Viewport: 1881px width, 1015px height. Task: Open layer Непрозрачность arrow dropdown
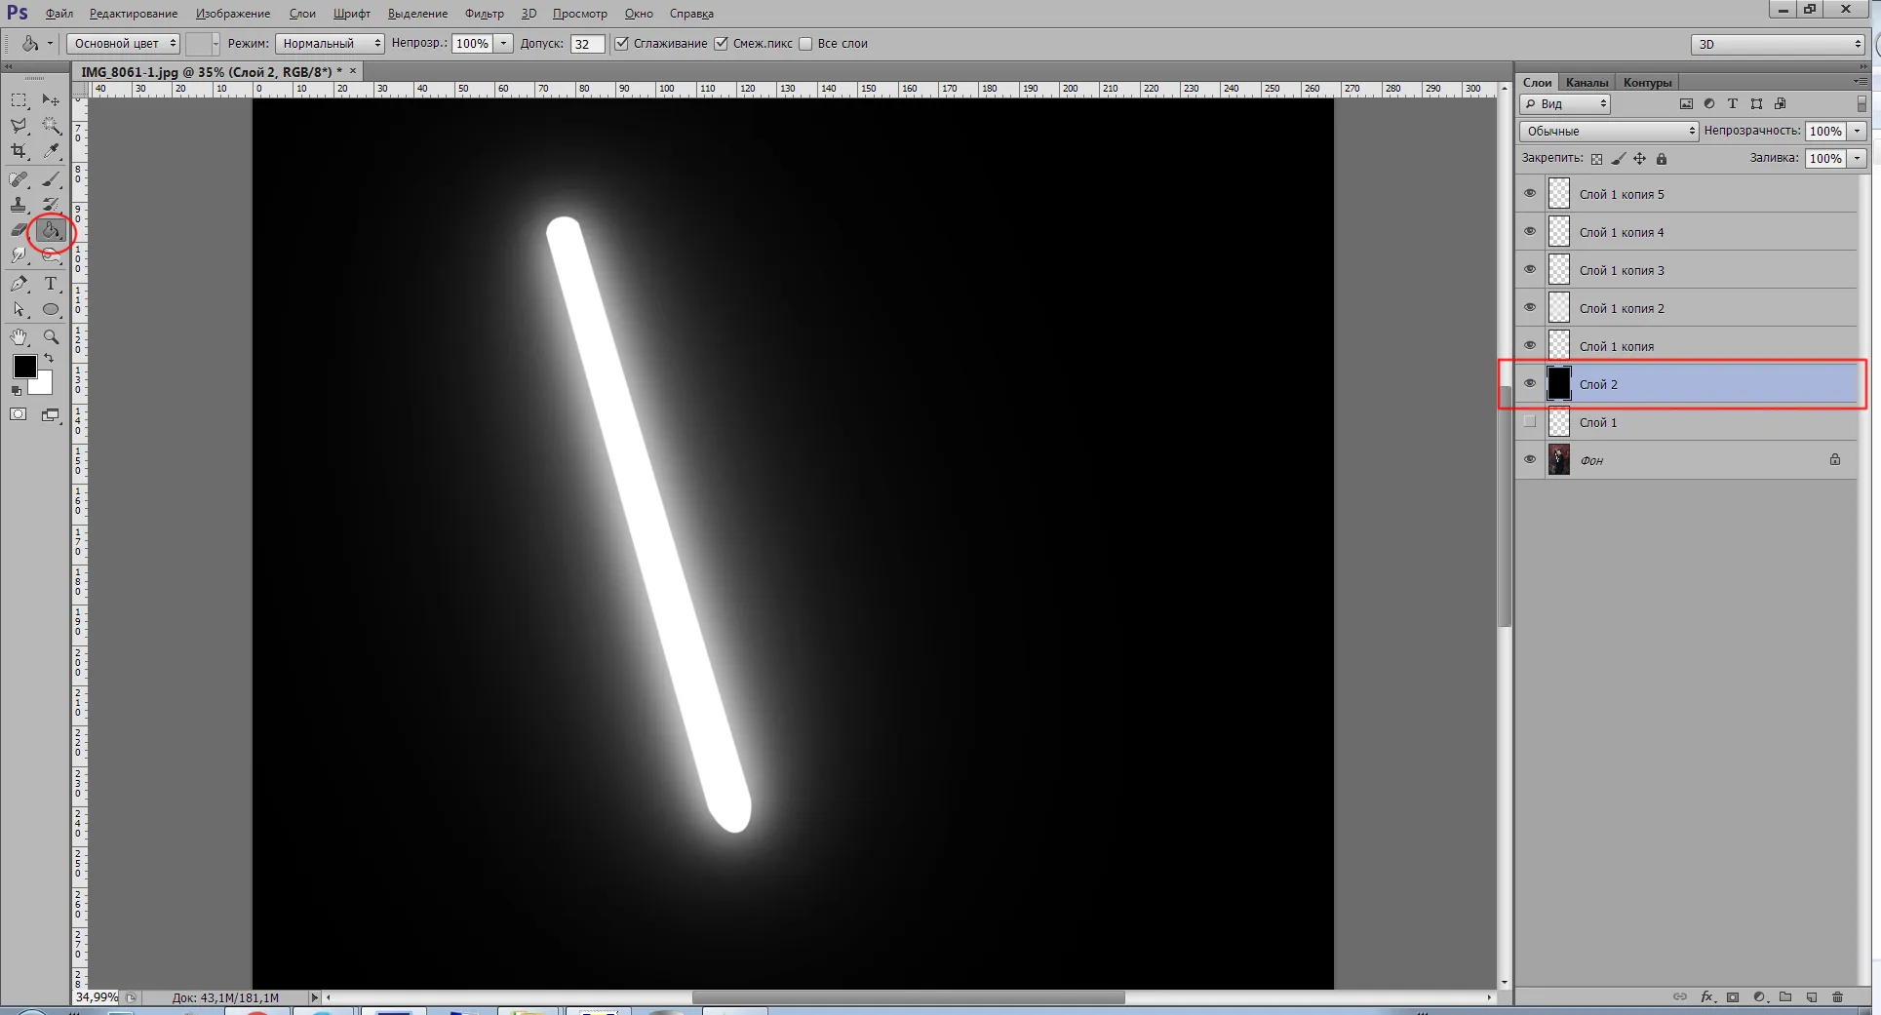1857,131
